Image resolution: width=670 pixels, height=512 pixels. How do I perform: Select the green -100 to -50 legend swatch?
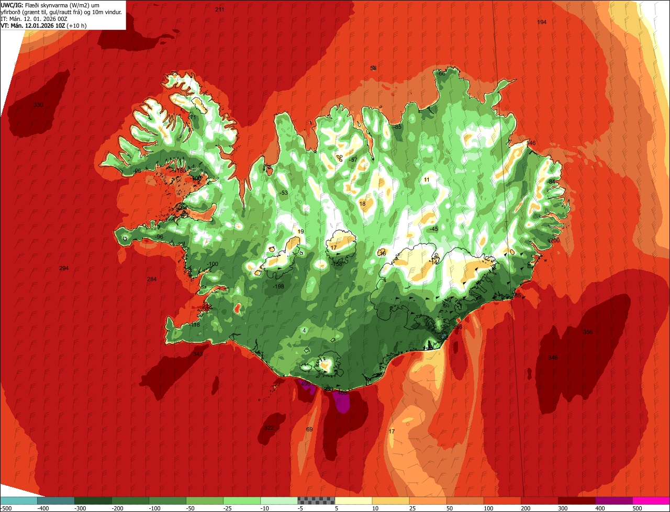click(x=167, y=500)
